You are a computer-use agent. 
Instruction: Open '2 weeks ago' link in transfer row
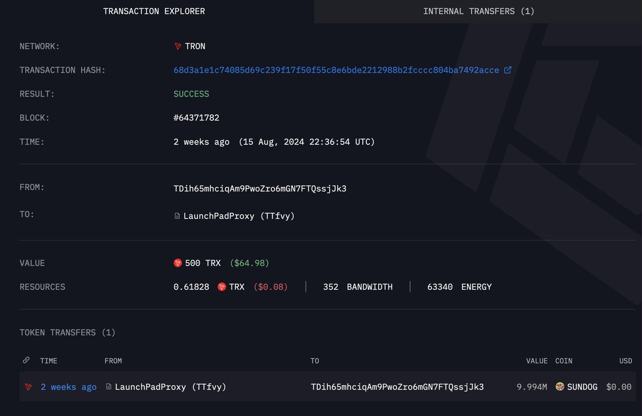click(x=68, y=387)
